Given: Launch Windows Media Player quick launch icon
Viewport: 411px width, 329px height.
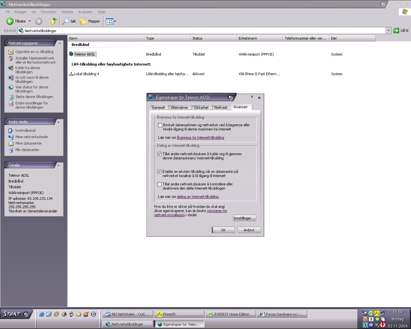Looking at the screenshot, I should point(93,314).
